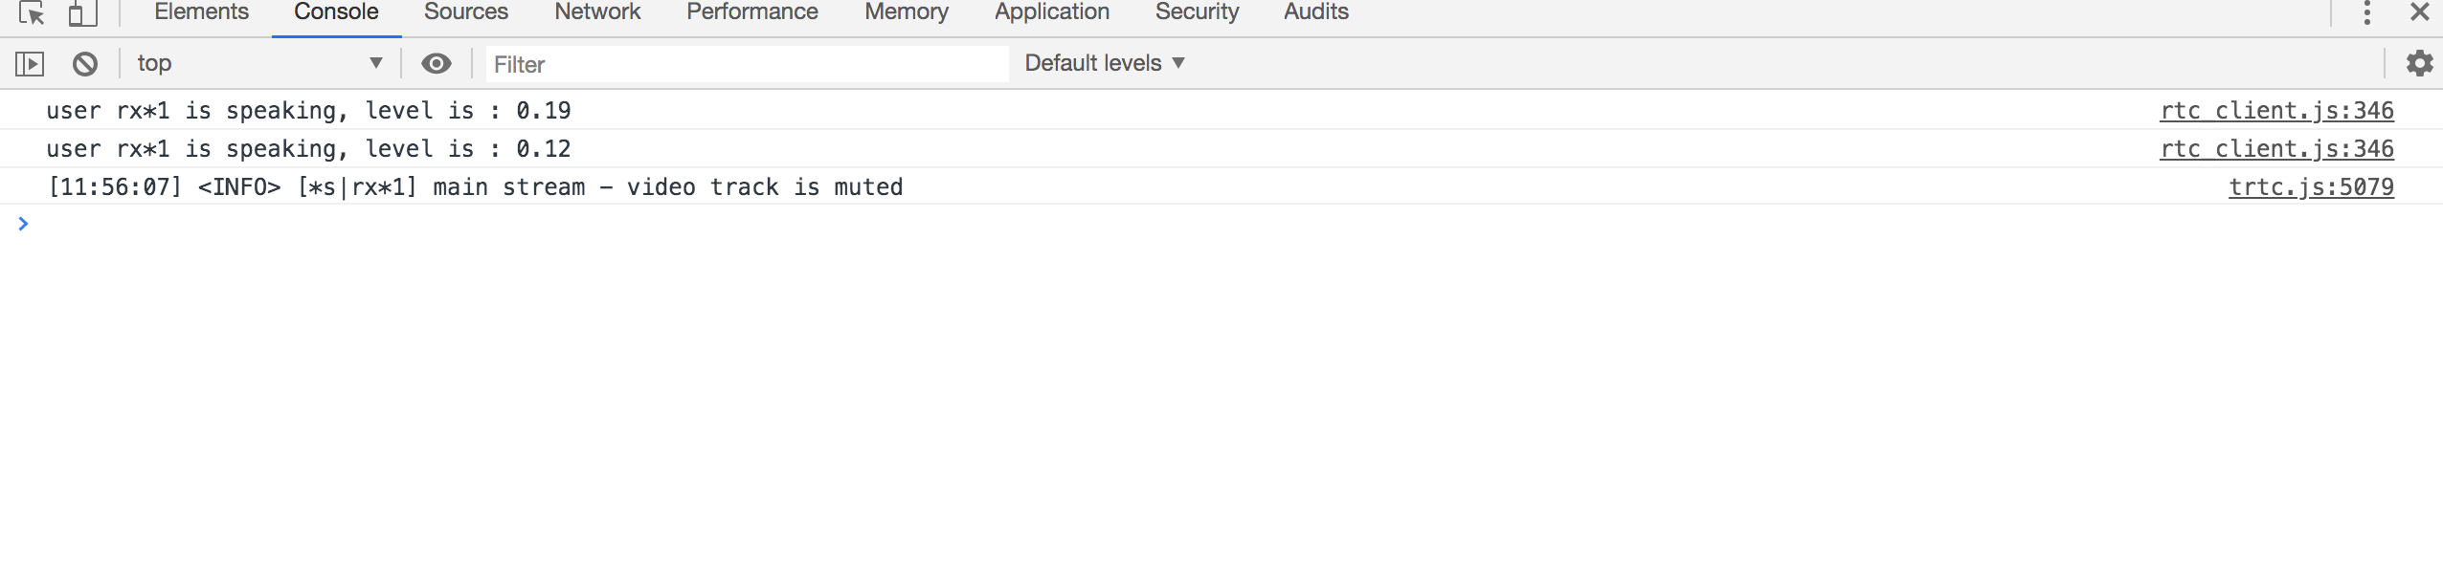Show the console sidebar panel
The image size is (2443, 587).
(30, 64)
